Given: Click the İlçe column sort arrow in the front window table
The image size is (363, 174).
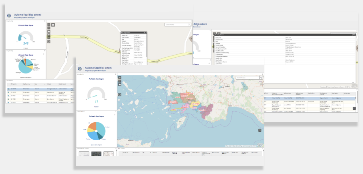Looking at the screenshot, I should point(151,152).
